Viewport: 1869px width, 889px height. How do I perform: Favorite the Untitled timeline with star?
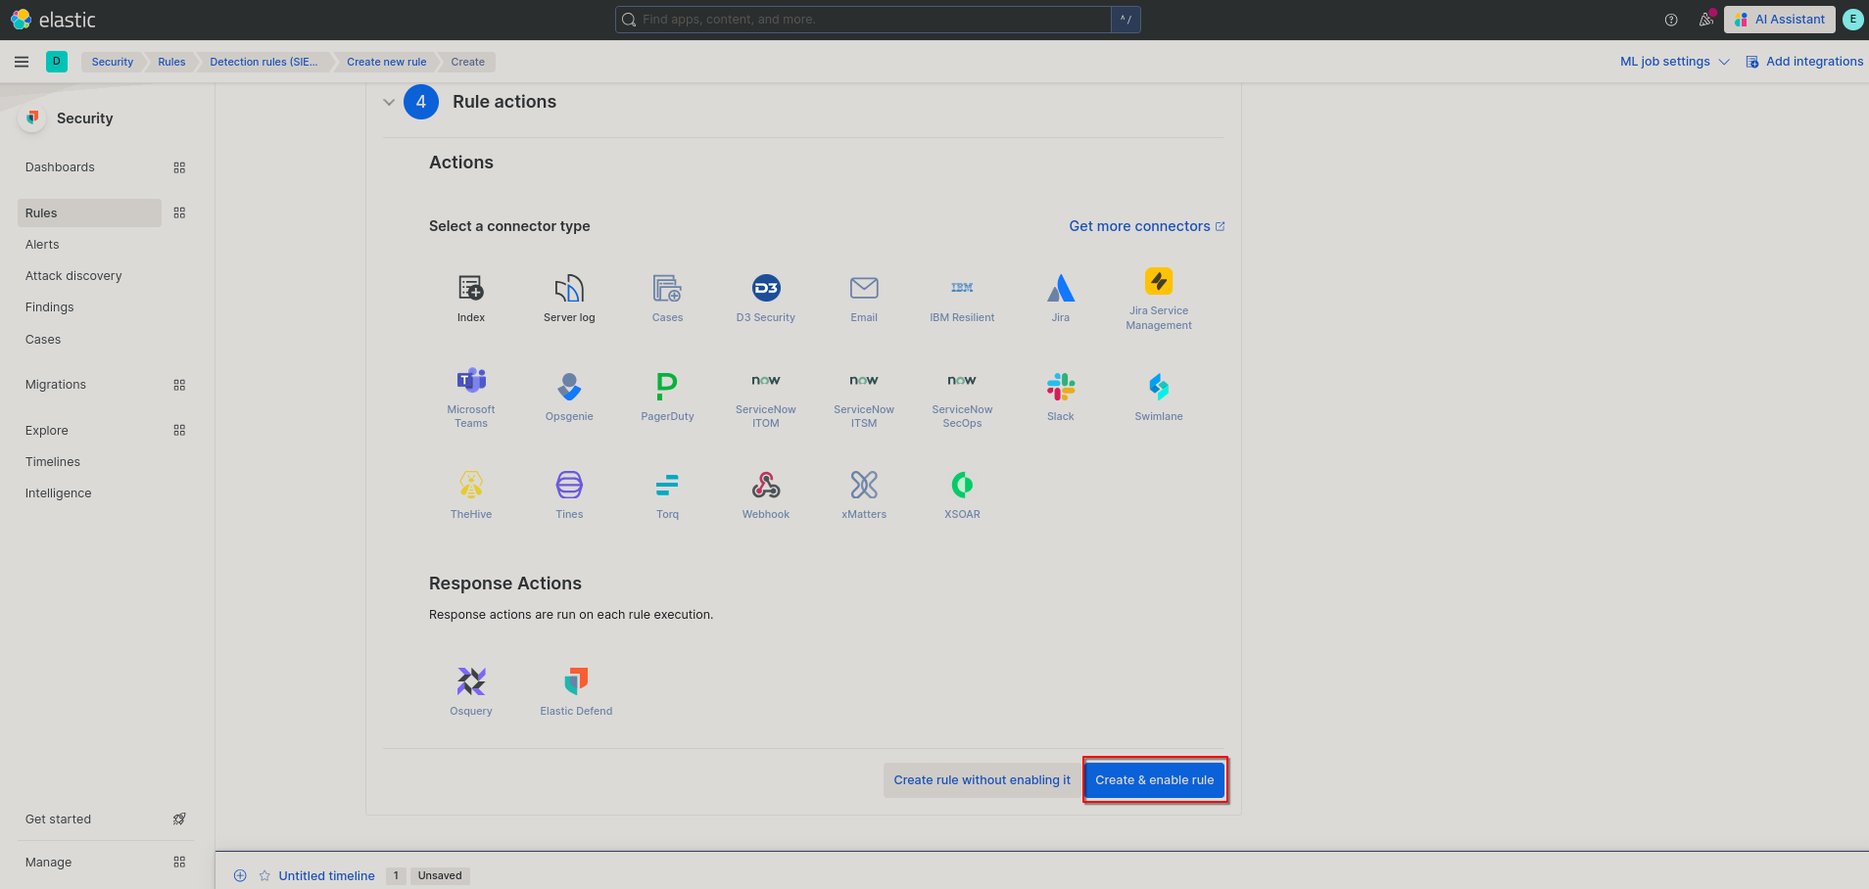pyautogui.click(x=264, y=875)
